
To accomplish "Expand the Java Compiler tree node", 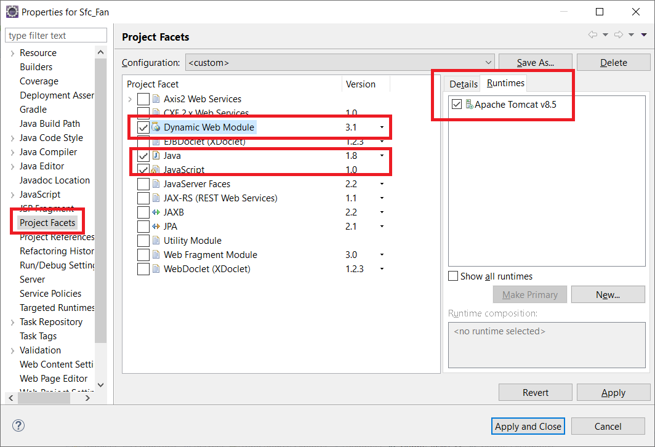I will click(x=12, y=153).
